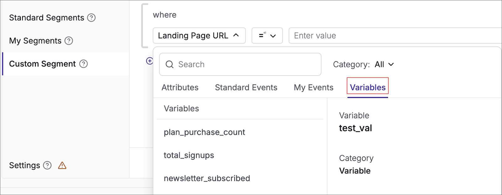Screen dimensions: 502x195
Task: Click the Enter value input field
Action: point(395,36)
